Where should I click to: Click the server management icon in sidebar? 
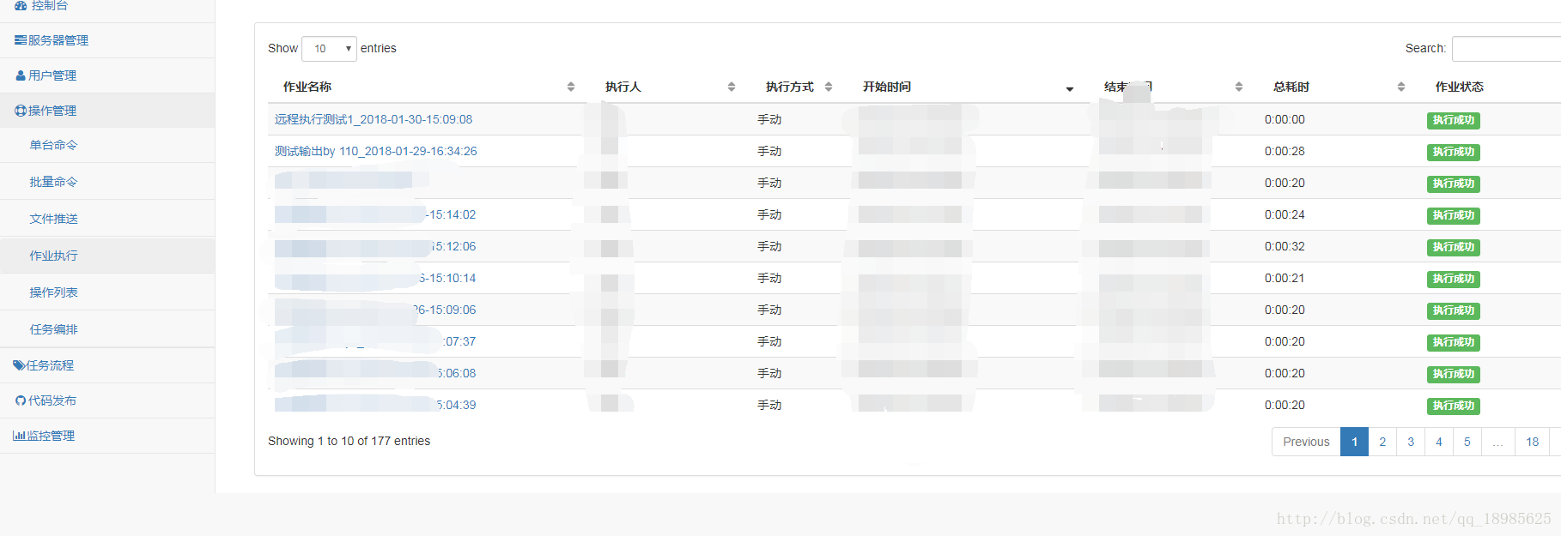tap(21, 40)
